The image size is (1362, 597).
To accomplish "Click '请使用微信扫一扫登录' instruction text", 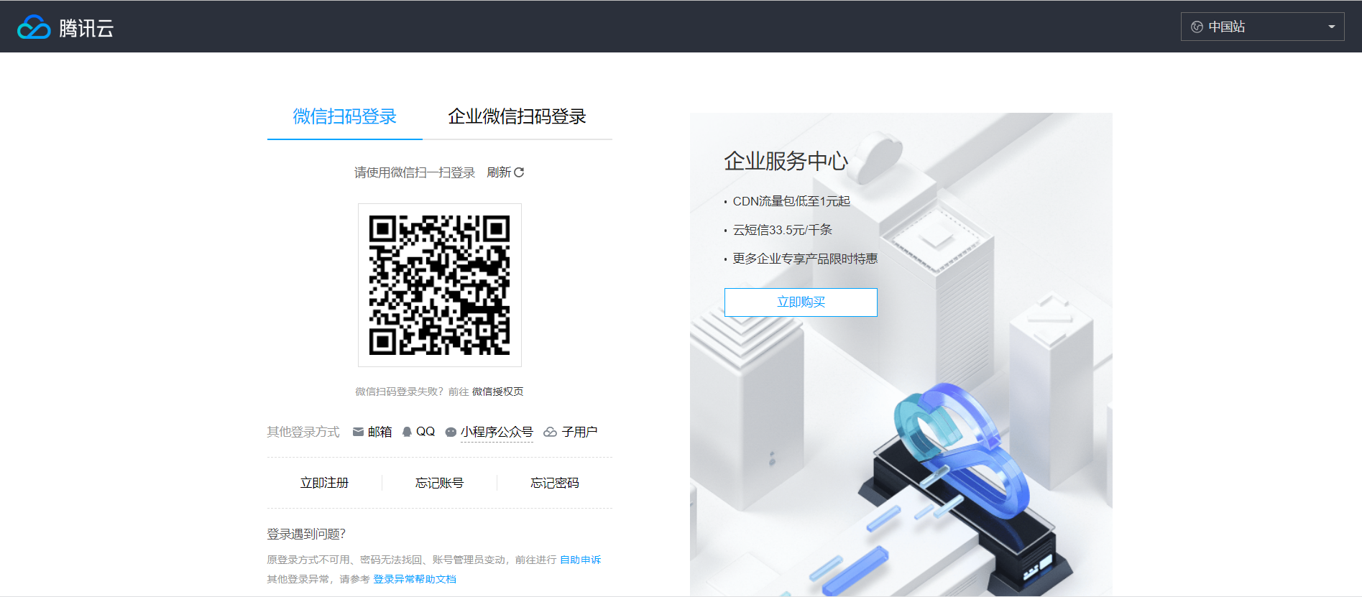I will coord(415,172).
